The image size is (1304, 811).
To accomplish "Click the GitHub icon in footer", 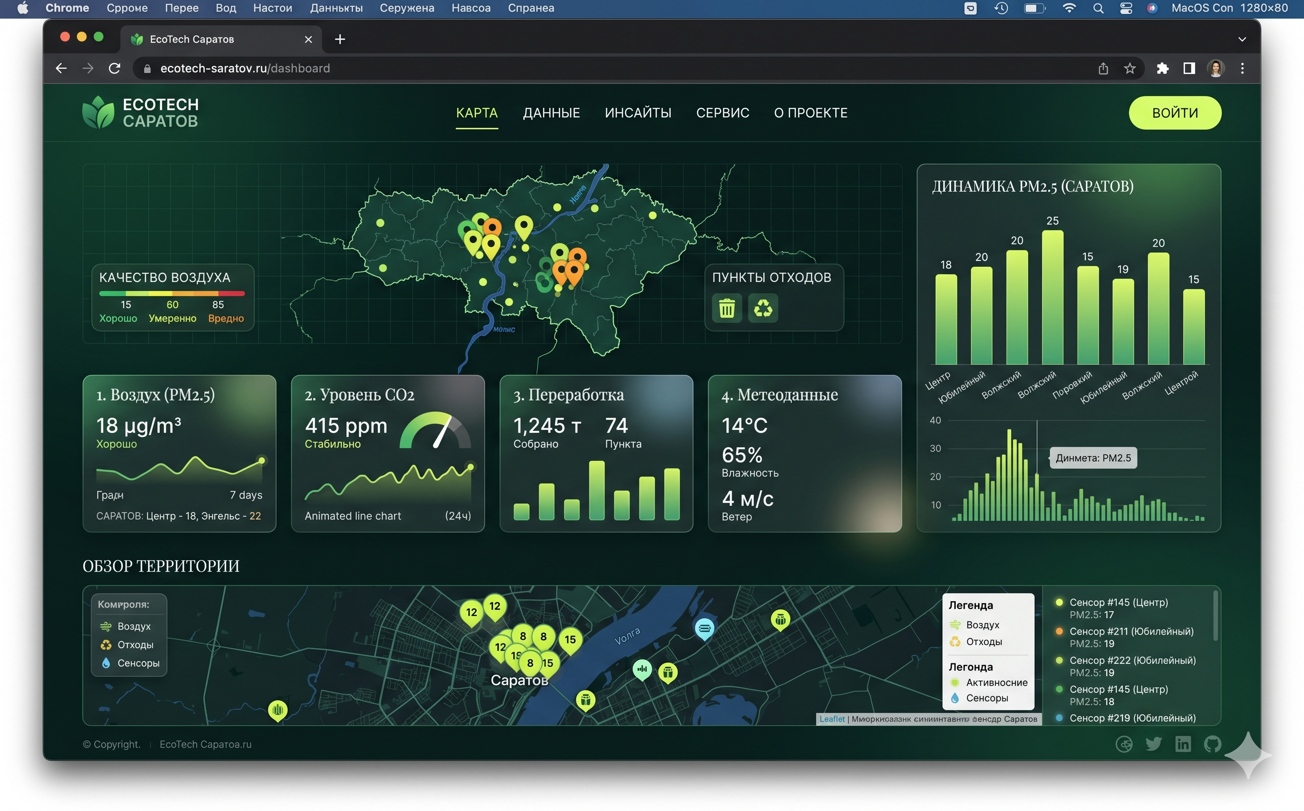I will point(1212,743).
